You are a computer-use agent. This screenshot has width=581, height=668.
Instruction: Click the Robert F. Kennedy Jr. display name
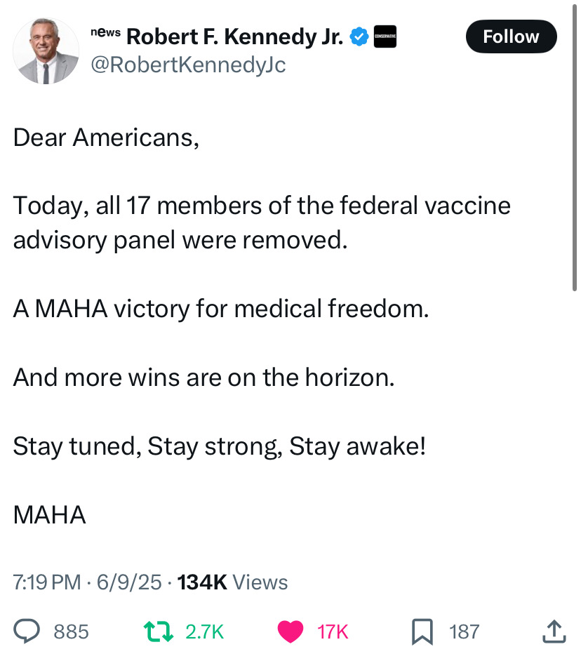234,36
